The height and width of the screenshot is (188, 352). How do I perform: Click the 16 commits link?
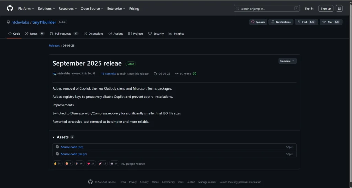(x=108, y=74)
